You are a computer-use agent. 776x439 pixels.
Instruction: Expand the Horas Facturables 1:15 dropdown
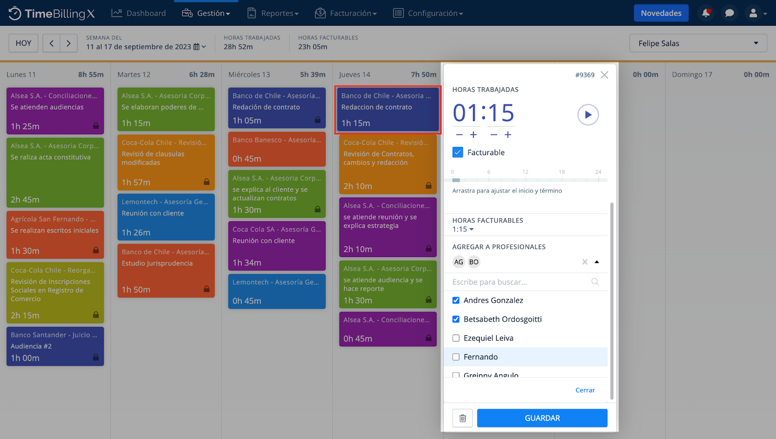point(463,229)
